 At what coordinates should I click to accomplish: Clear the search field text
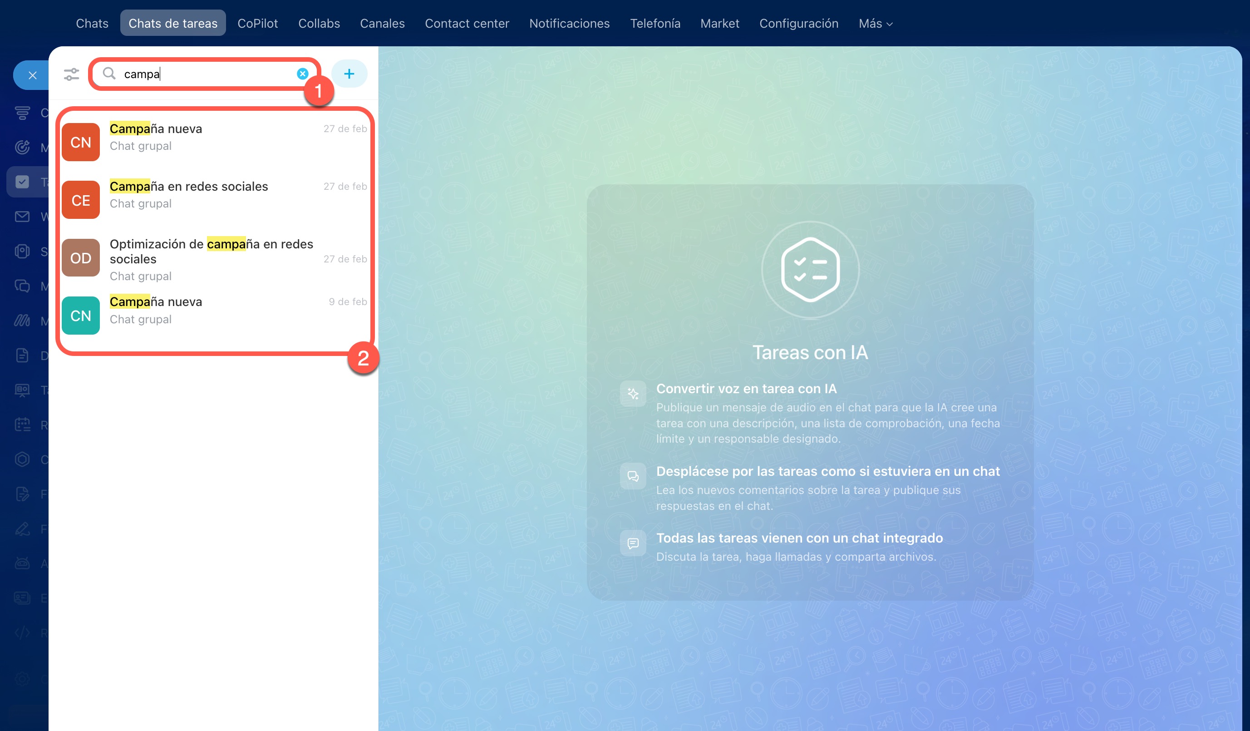click(x=302, y=74)
